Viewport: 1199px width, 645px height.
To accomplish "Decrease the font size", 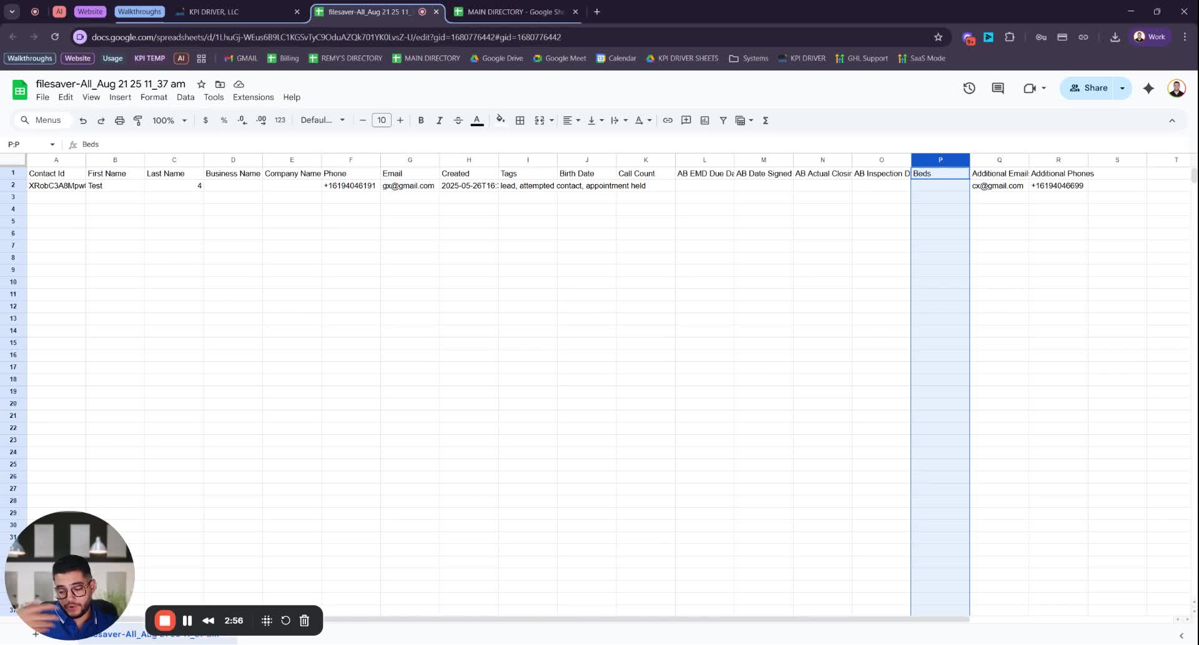I will click(362, 120).
